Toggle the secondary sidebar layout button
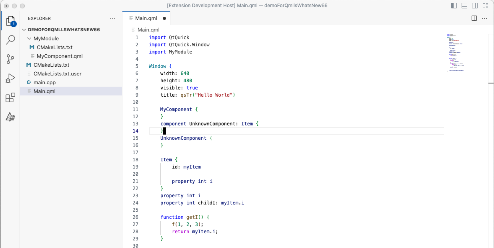This screenshot has width=494, height=248. (475, 6)
